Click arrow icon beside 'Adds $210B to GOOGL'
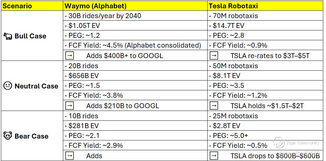 [x=70, y=106]
